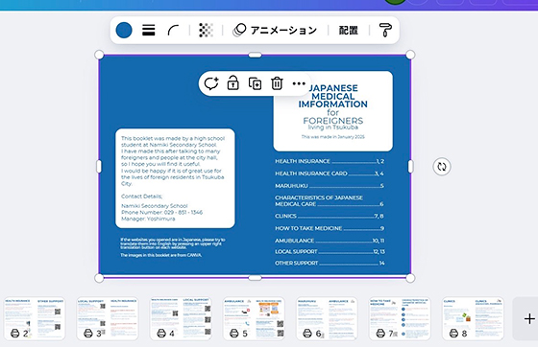Select page 6 thumbnail
The width and height of the screenshot is (538, 347).
coord(327,318)
